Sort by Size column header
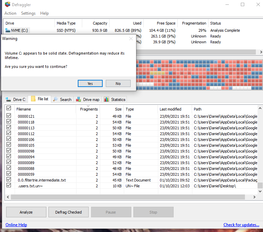Screen dimensions: 263x232 112,109
